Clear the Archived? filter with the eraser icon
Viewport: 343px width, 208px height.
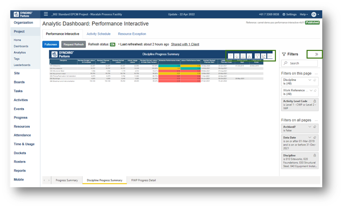pos(315,127)
